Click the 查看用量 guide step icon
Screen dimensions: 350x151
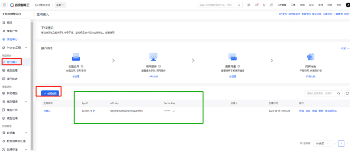232,57
